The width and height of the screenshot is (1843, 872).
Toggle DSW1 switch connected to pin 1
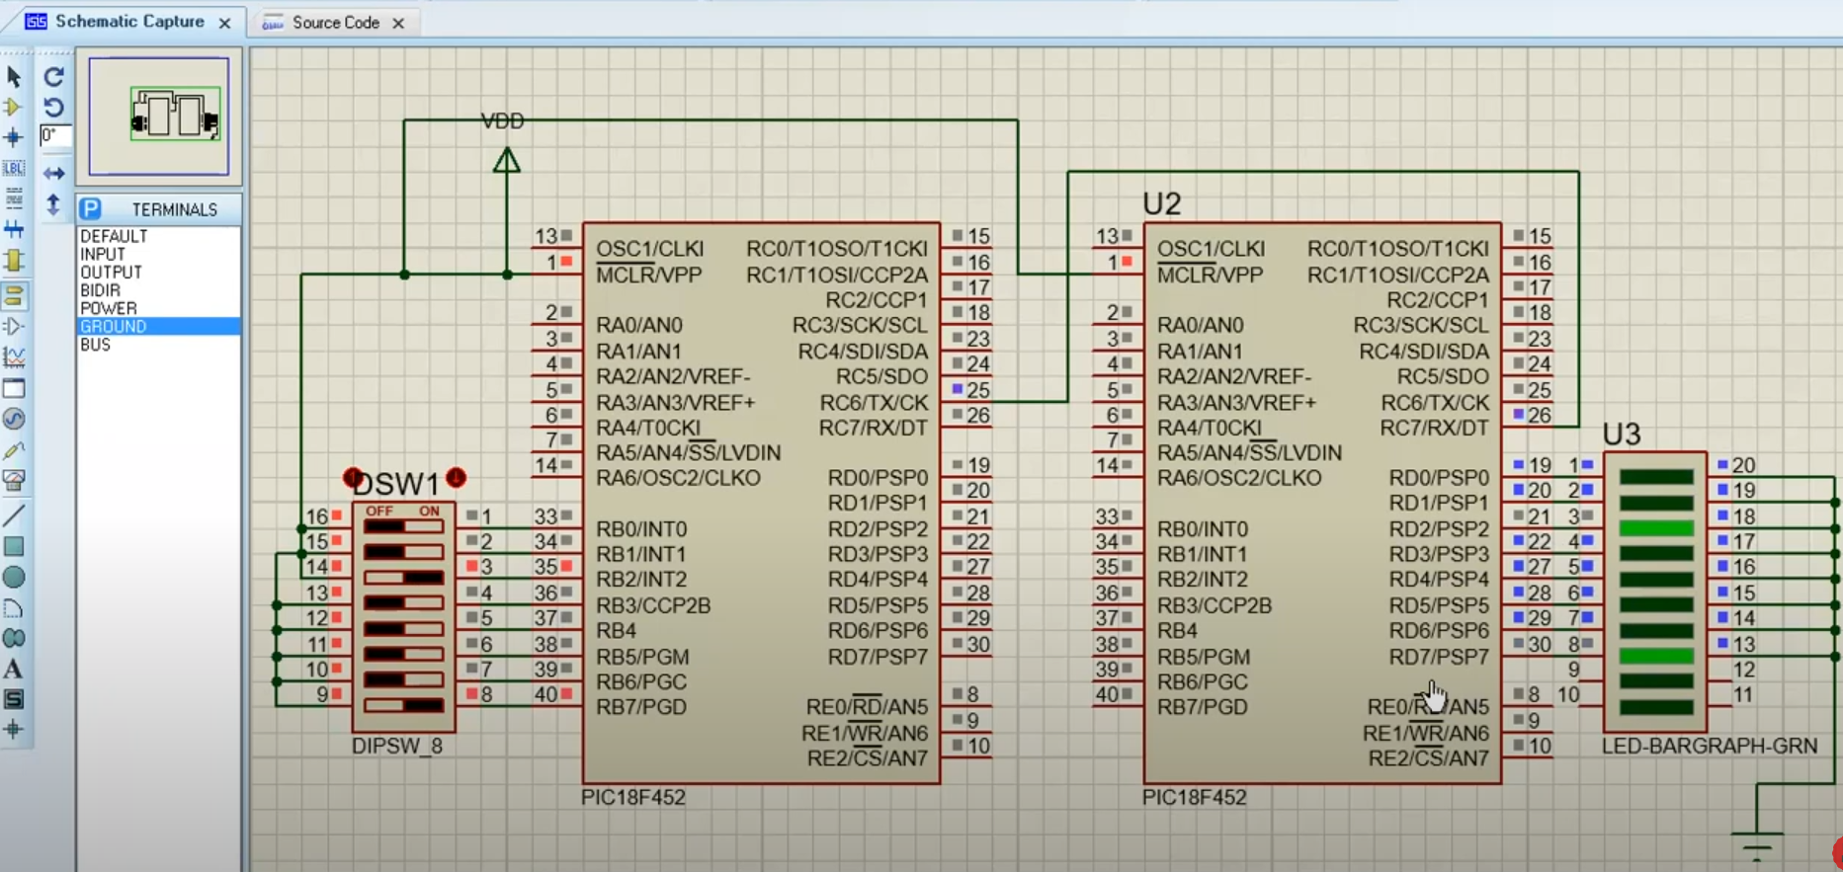[403, 526]
